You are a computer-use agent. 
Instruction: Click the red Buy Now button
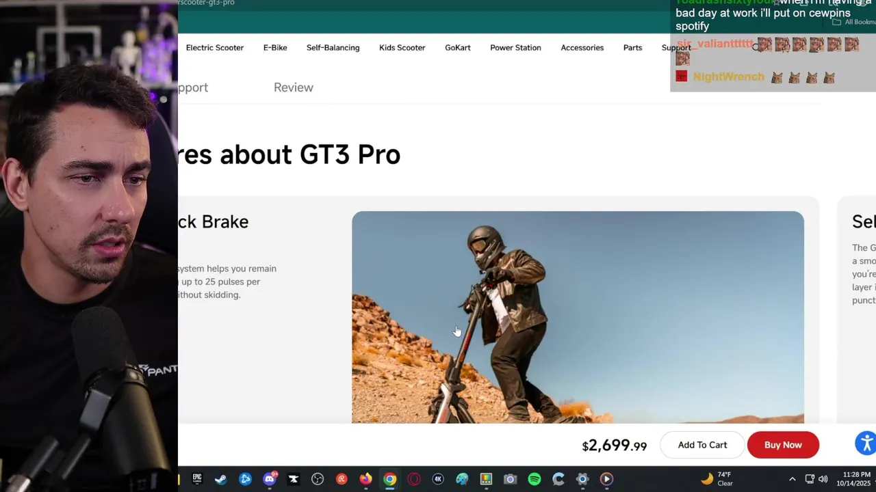point(783,445)
